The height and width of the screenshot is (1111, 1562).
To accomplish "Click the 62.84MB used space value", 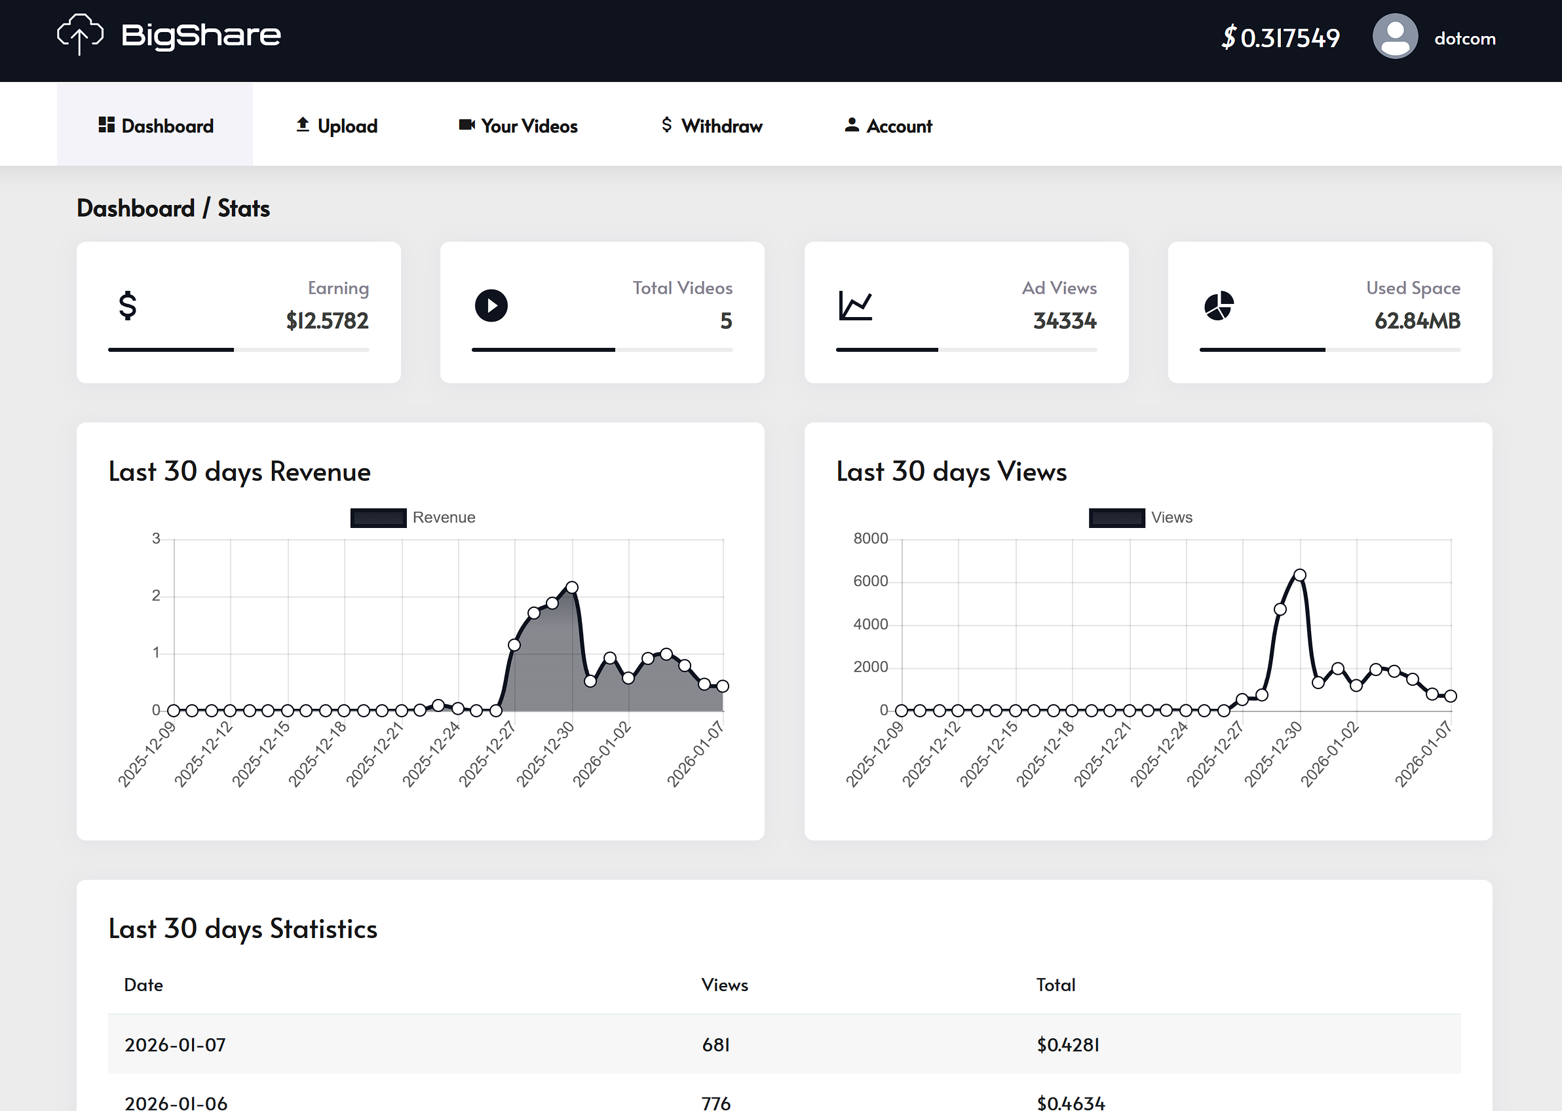I will tap(1418, 321).
